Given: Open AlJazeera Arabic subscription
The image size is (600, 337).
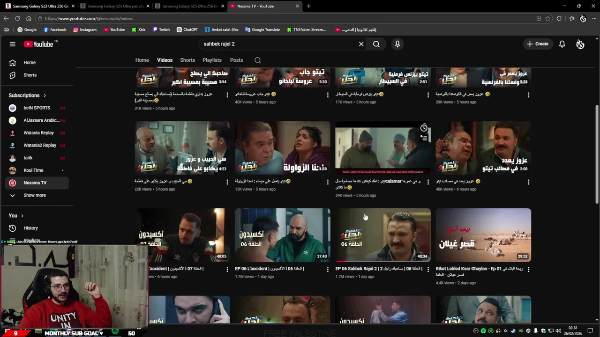Looking at the screenshot, I should (37, 120).
